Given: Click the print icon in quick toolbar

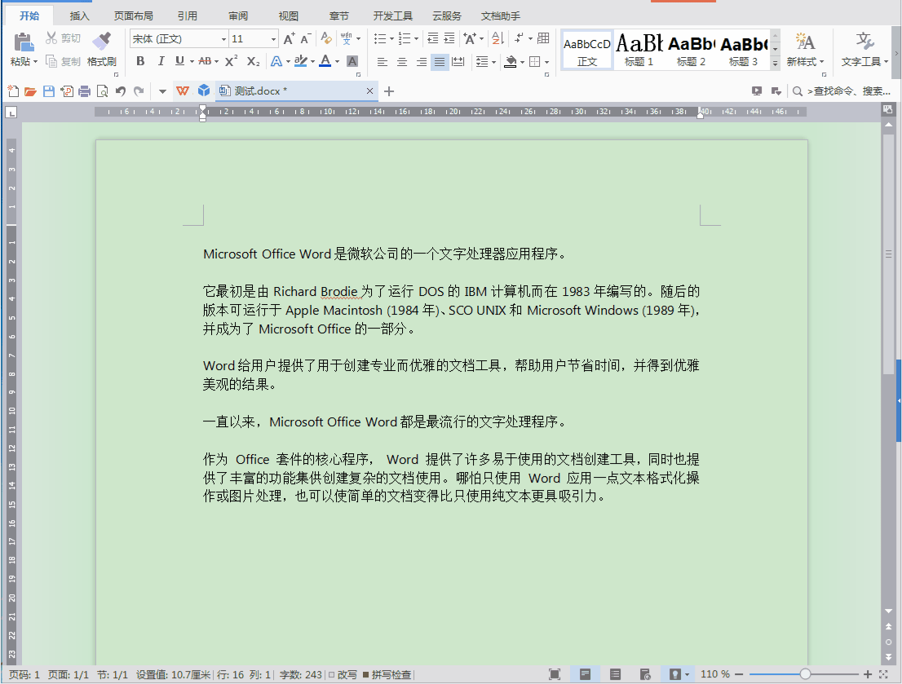Looking at the screenshot, I should point(85,90).
